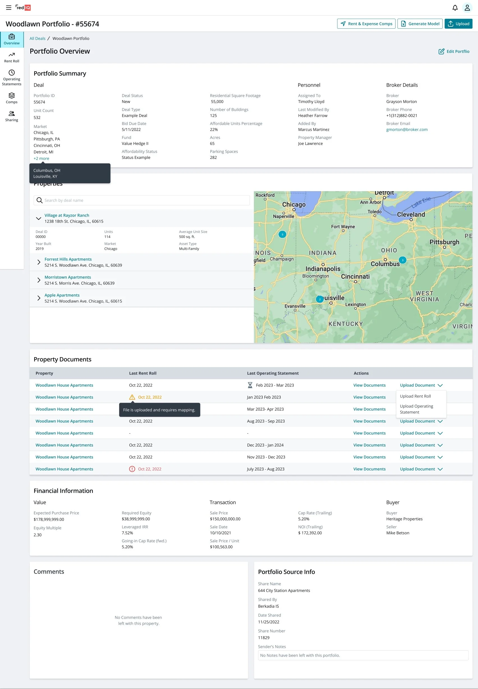The height and width of the screenshot is (689, 478).
Task: Expand Morristown Apartments row
Action: tap(38, 280)
